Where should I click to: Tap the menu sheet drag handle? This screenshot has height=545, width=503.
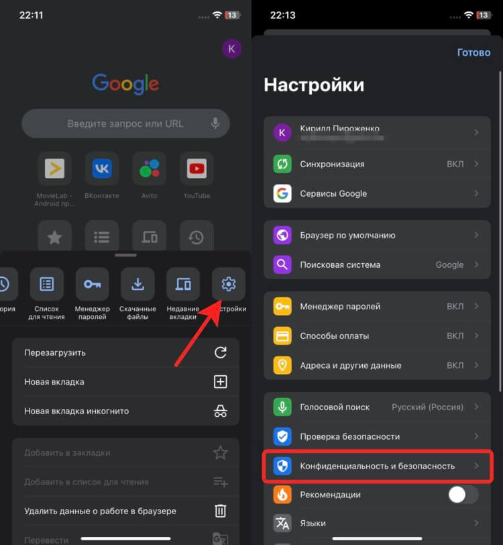[x=126, y=255]
